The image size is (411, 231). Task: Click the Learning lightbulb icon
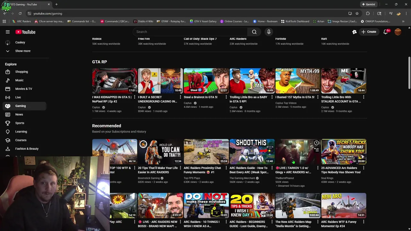8,132
